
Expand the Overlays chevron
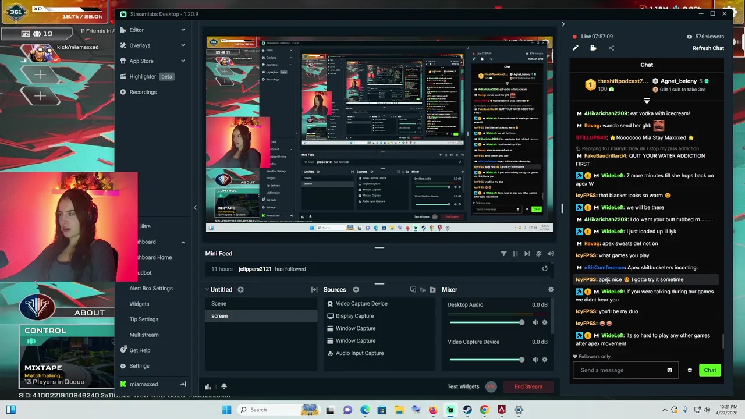183,45
